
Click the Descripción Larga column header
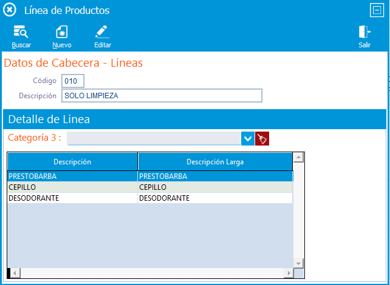[x=215, y=162]
